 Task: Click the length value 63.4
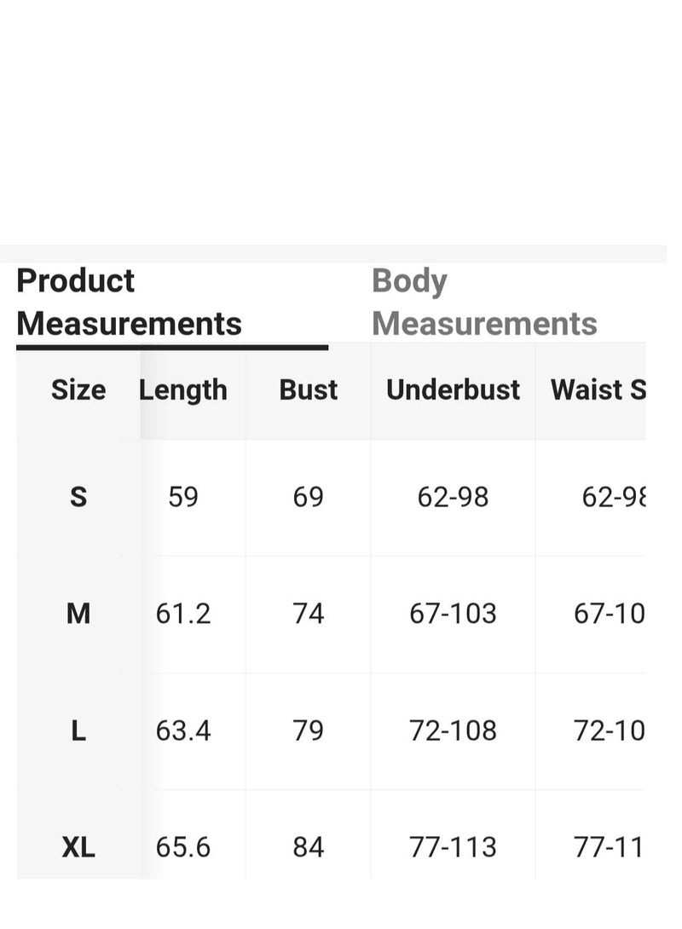coord(183,730)
